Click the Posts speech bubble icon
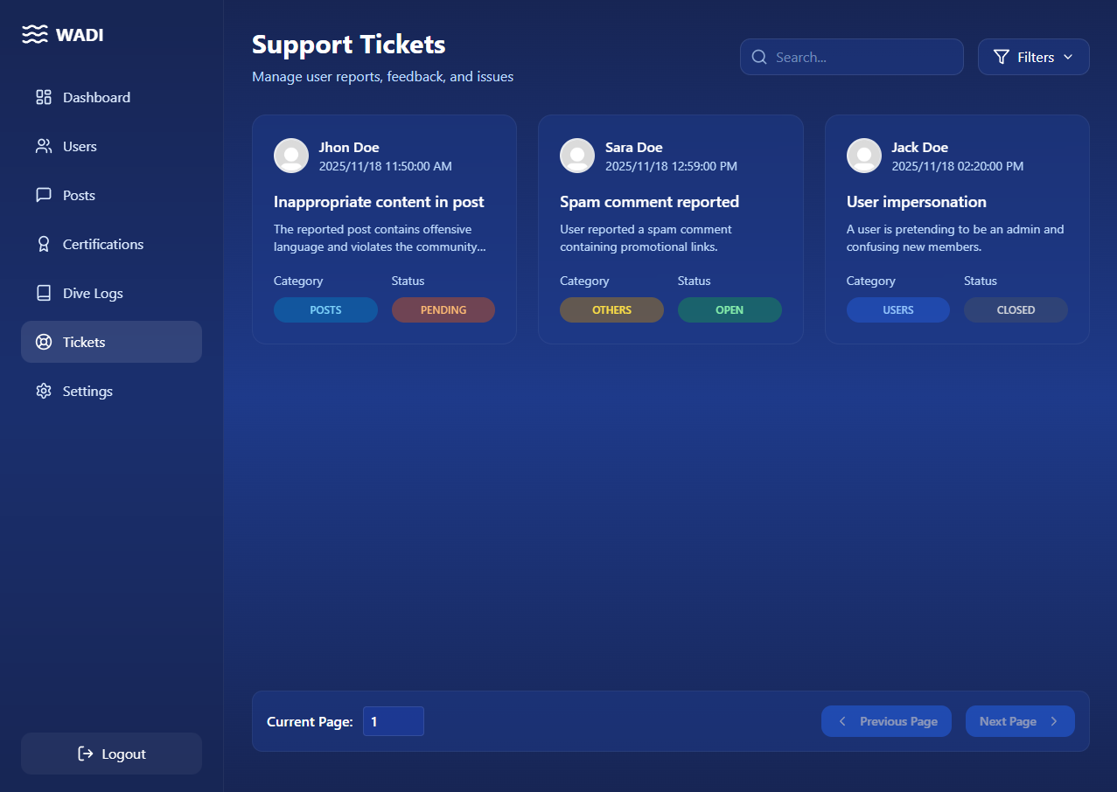The height and width of the screenshot is (792, 1117). pyautogui.click(x=44, y=195)
